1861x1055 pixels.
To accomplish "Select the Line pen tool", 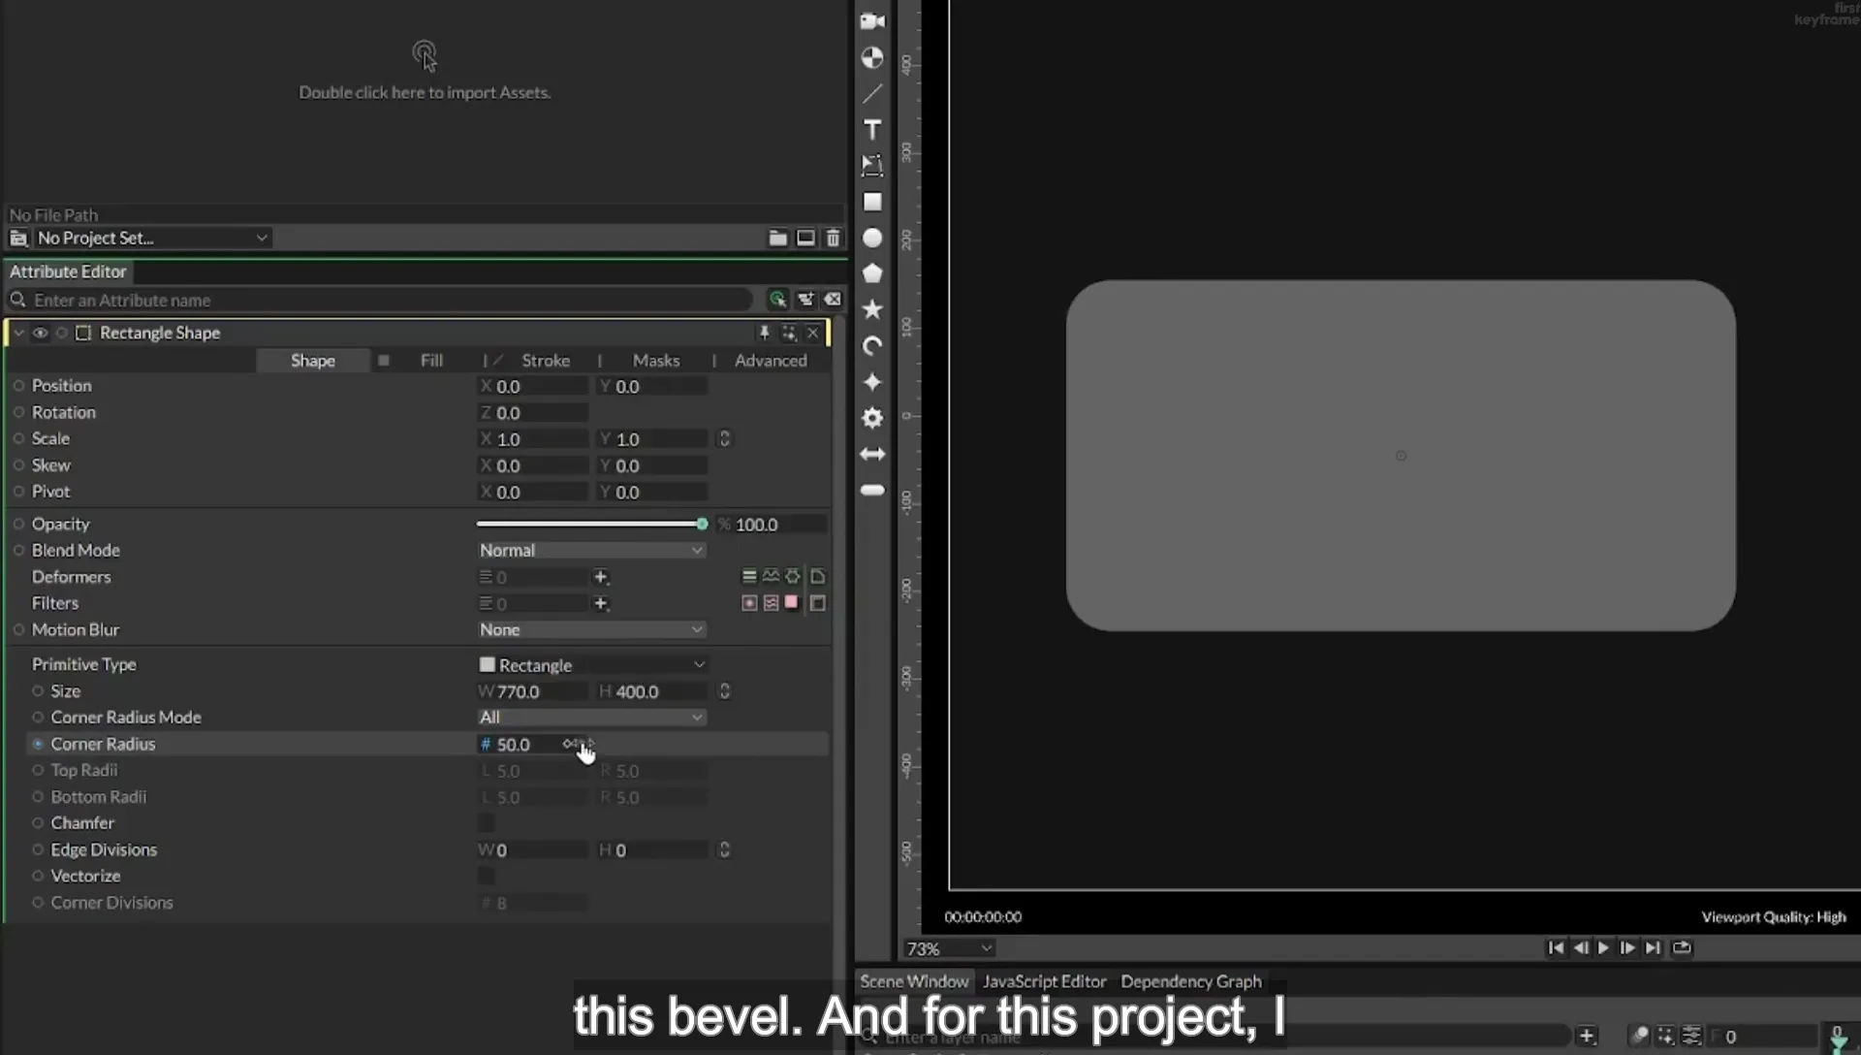I will [872, 94].
